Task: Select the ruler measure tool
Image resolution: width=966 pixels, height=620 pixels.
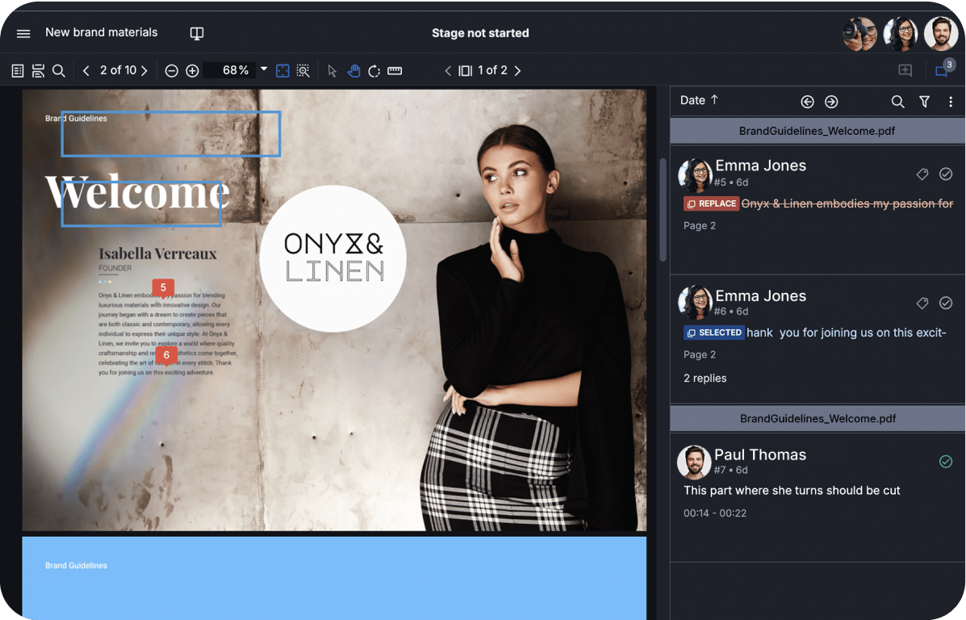Action: coord(395,71)
